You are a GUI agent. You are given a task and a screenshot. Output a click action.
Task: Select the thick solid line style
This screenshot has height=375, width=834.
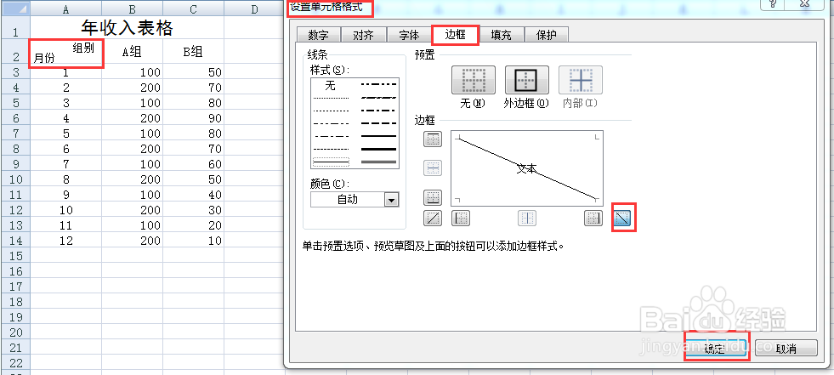[378, 149]
